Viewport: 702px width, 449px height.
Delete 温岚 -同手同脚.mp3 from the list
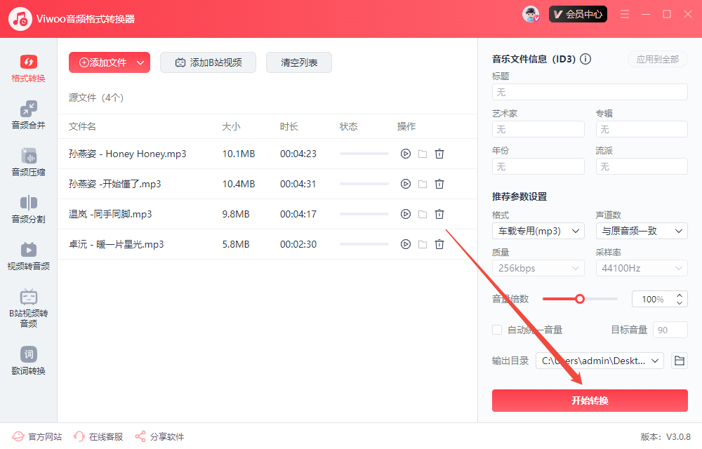click(x=439, y=214)
